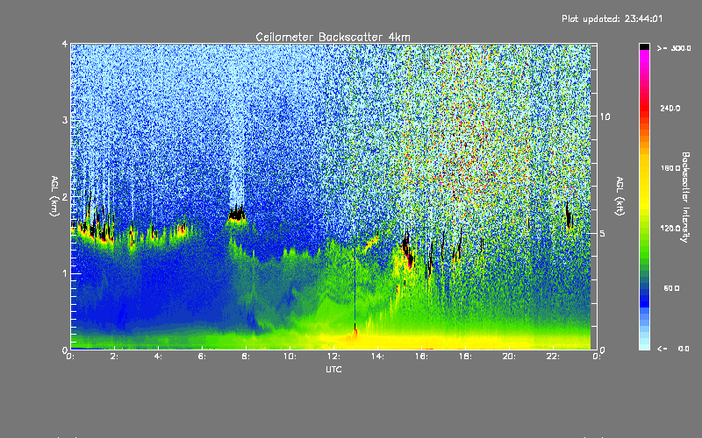Pick the black top segment of the colorbar
Image resolution: width=702 pixels, height=438 pixels.
coord(644,46)
